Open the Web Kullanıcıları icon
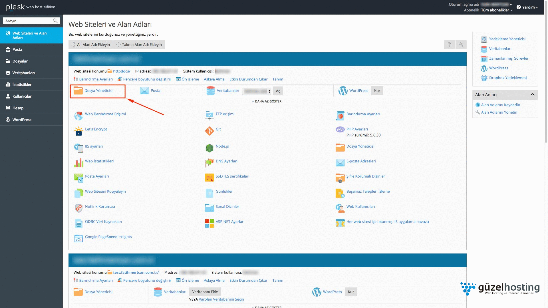Image resolution: width=548 pixels, height=308 pixels. (x=340, y=208)
